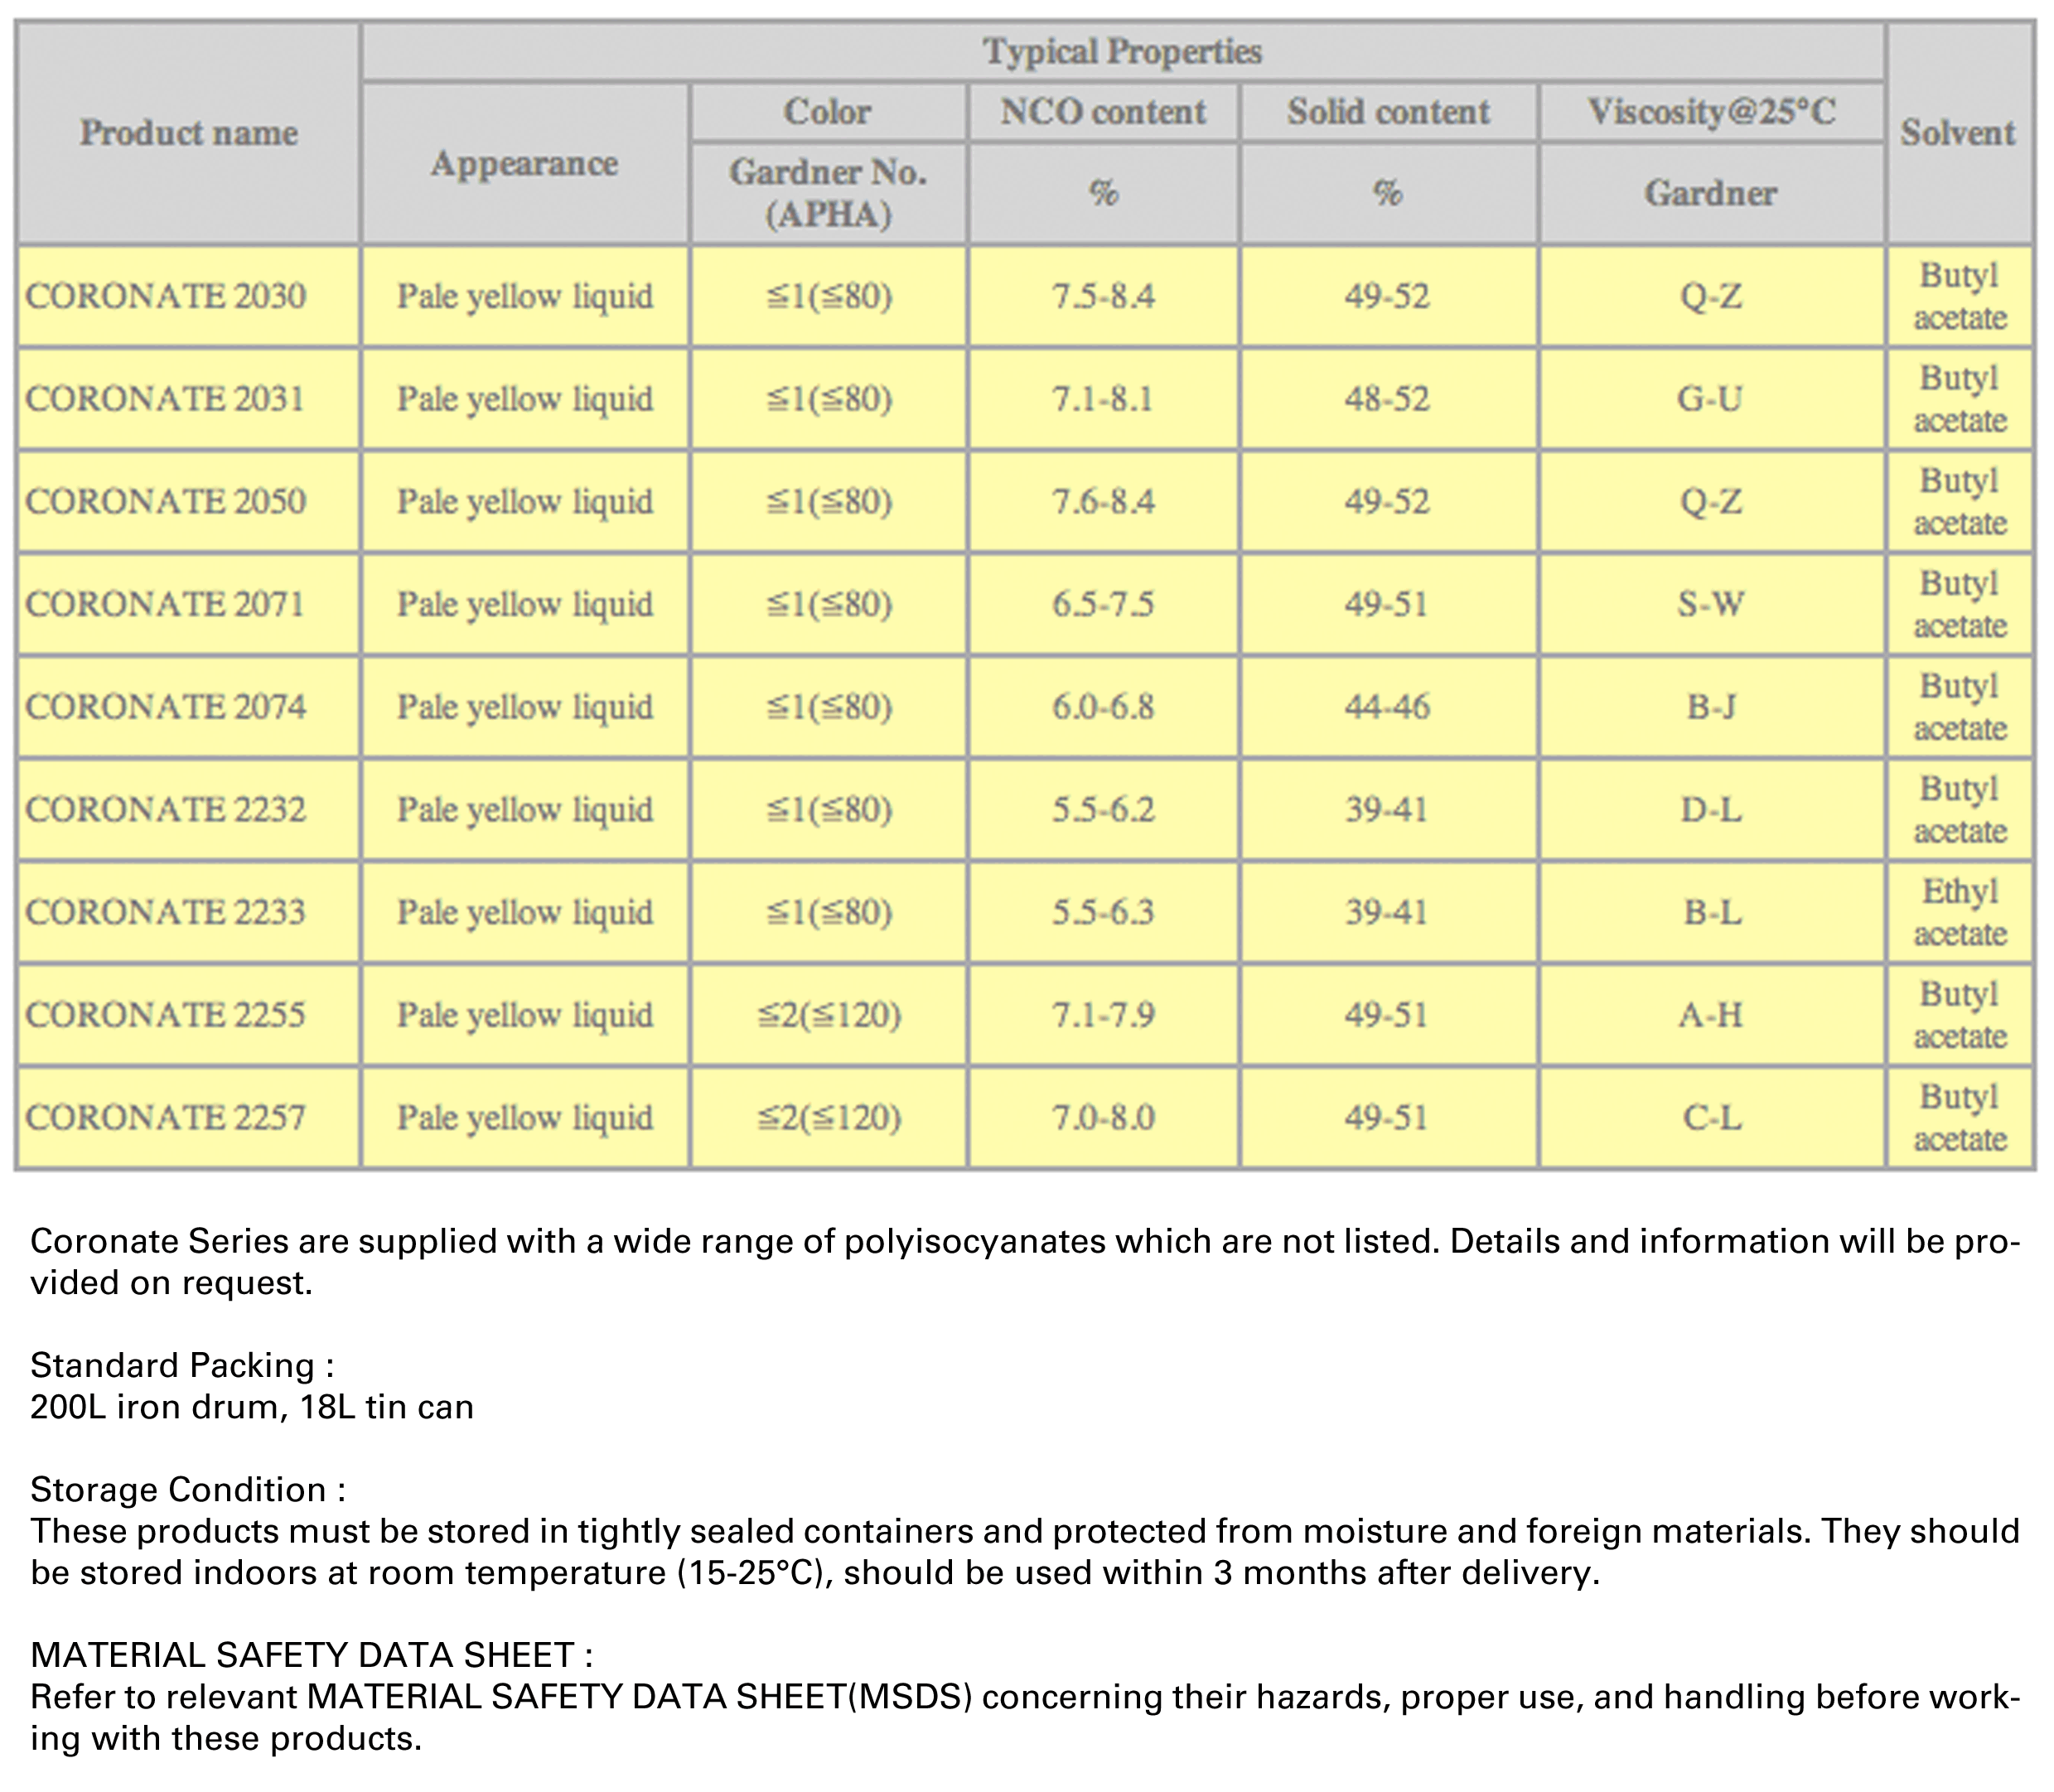Click the 'CORONATE 2233' product name cell
This screenshot has height=1792, width=2054.
[189, 912]
